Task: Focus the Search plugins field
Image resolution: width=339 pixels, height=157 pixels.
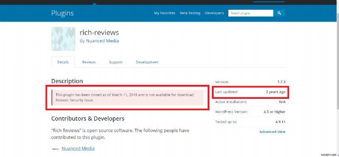Action: [251, 13]
